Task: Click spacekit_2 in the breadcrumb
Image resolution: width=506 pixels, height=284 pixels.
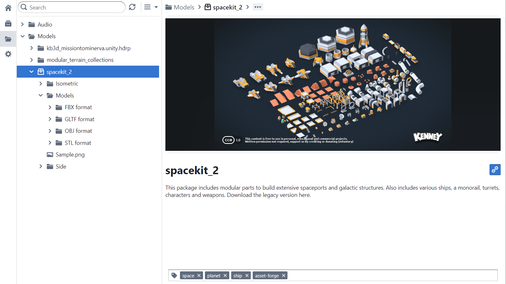Action: pyautogui.click(x=227, y=7)
